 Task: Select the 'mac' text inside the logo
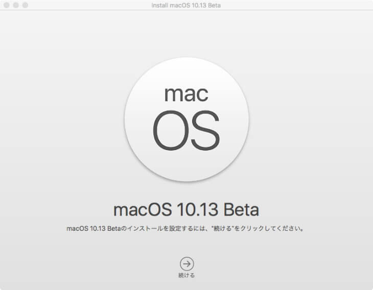186,93
